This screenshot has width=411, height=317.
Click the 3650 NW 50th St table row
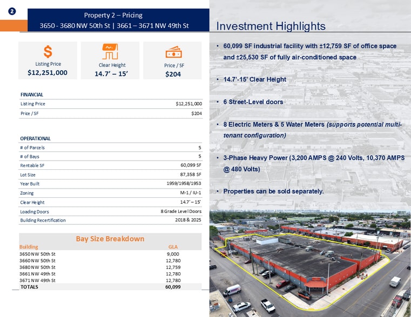[110, 253]
